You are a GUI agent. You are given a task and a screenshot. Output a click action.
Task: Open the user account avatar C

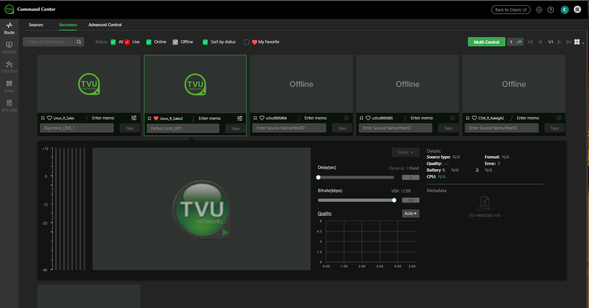click(x=565, y=10)
